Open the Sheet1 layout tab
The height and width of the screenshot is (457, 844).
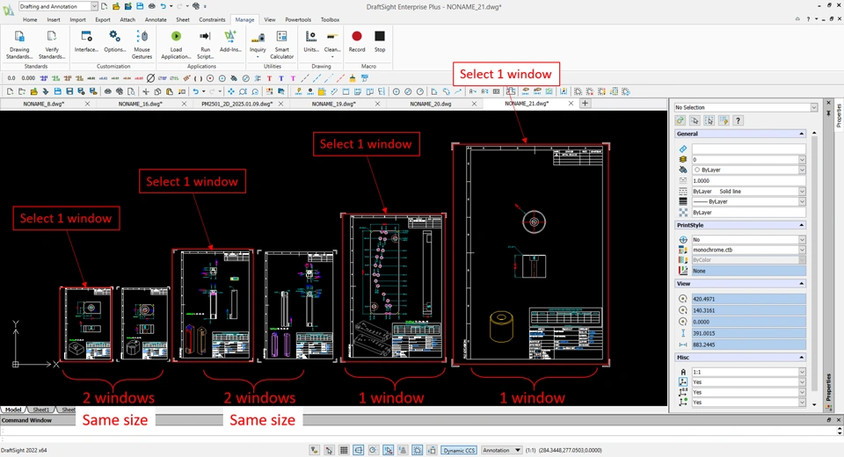click(x=40, y=410)
